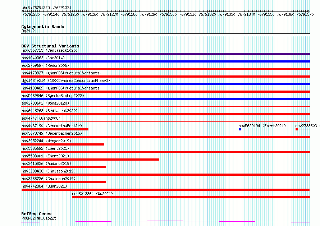Image resolution: width=320 pixels, height=226 pixels.
Task: Click the red nsv3415836 variant bar
Action: (64, 167)
